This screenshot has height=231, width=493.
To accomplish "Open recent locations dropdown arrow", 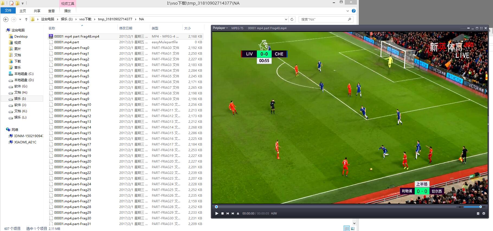I will point(20,19).
